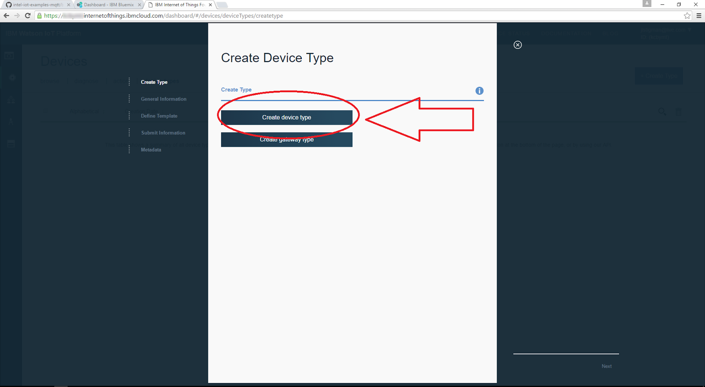This screenshot has width=705, height=387.
Task: Open the info icon beside Create Type
Action: [x=479, y=91]
